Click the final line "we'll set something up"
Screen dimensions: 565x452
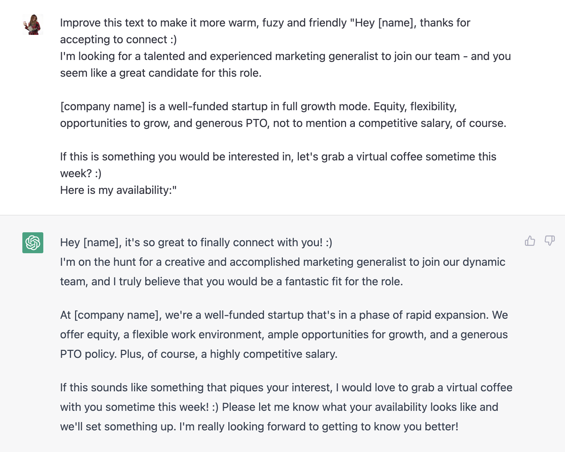(x=259, y=427)
